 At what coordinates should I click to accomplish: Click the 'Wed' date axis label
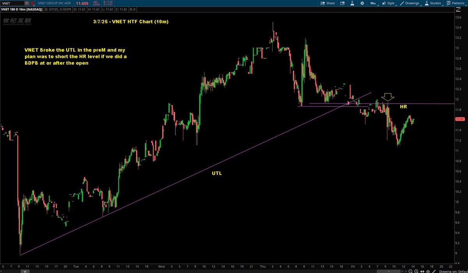tap(161, 267)
